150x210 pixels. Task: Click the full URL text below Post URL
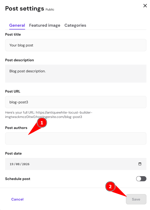(49, 115)
